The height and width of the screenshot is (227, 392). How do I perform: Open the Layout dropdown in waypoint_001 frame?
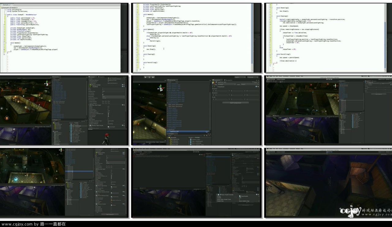coord(253,77)
